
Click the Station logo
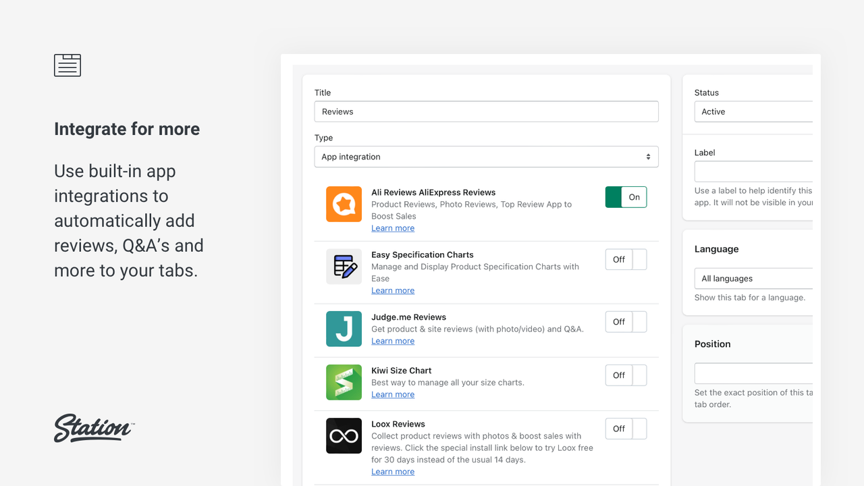[93, 428]
